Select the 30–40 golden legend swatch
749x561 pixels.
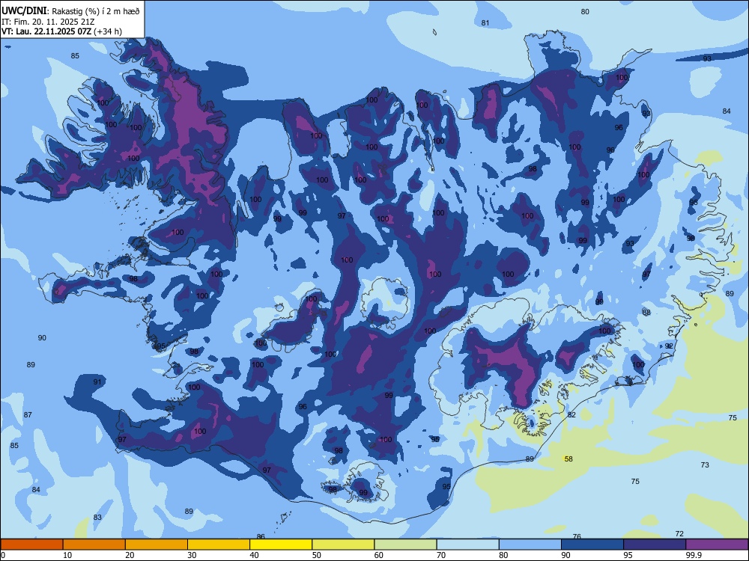tap(219, 545)
